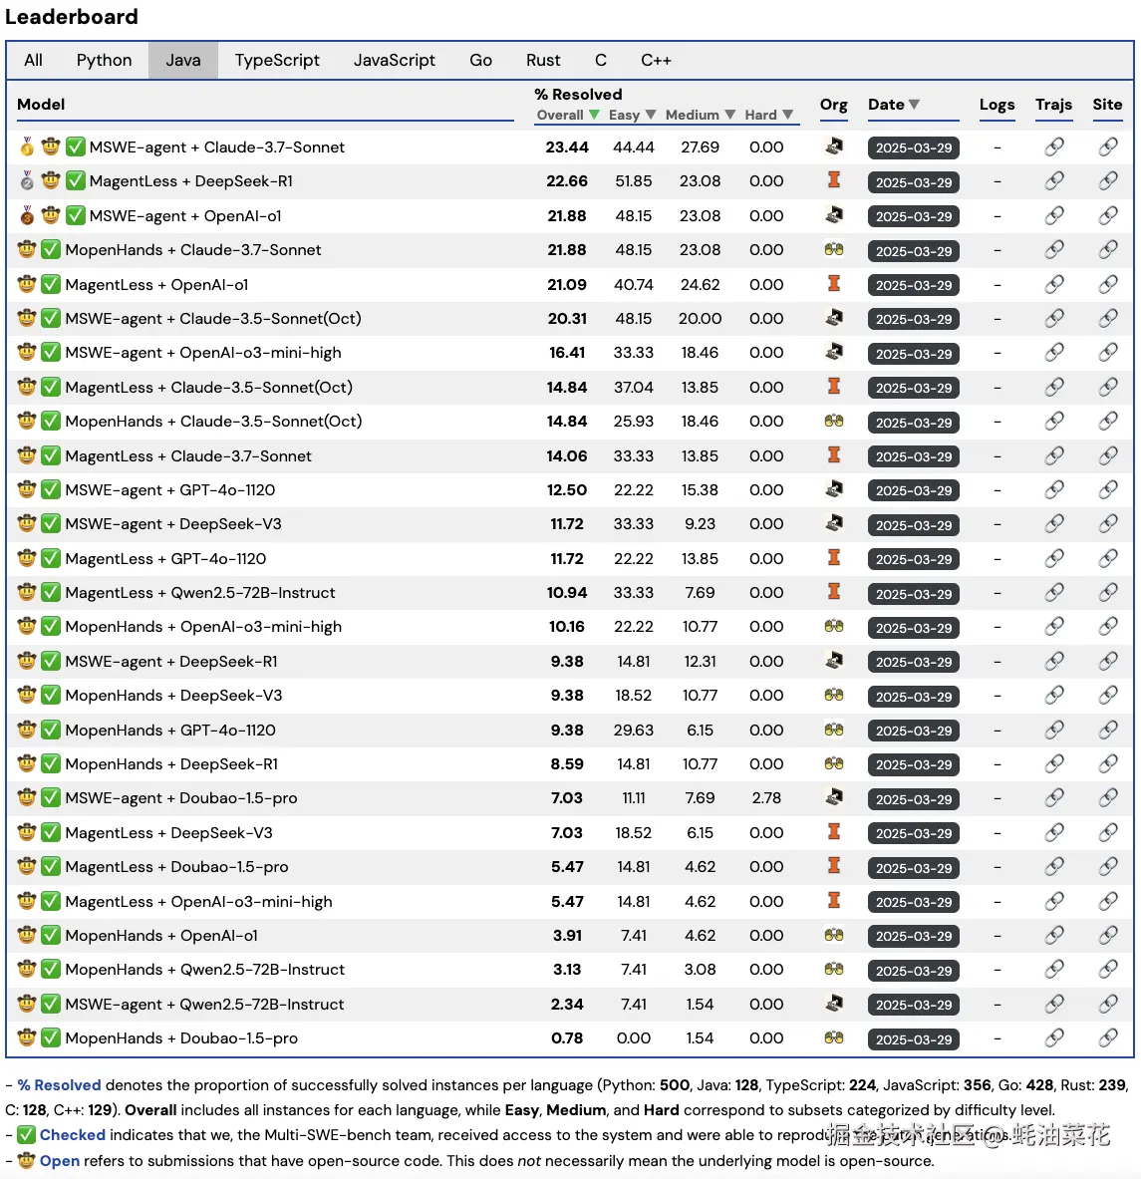Click the bronze medal icon beside MSWE-agent + OpenAI-o1
This screenshot has width=1141, height=1179.
(27, 215)
